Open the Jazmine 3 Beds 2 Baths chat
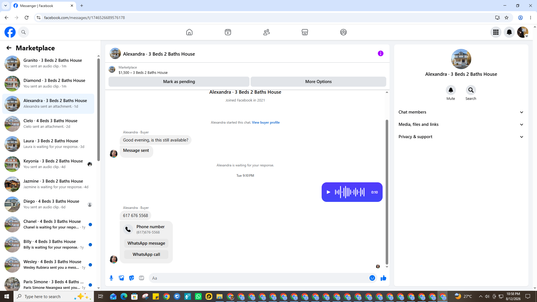This screenshot has width=537, height=302. (x=48, y=184)
